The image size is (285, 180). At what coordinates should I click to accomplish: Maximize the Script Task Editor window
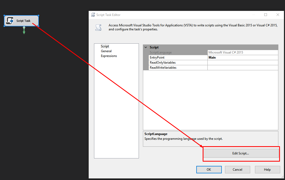point(265,15)
